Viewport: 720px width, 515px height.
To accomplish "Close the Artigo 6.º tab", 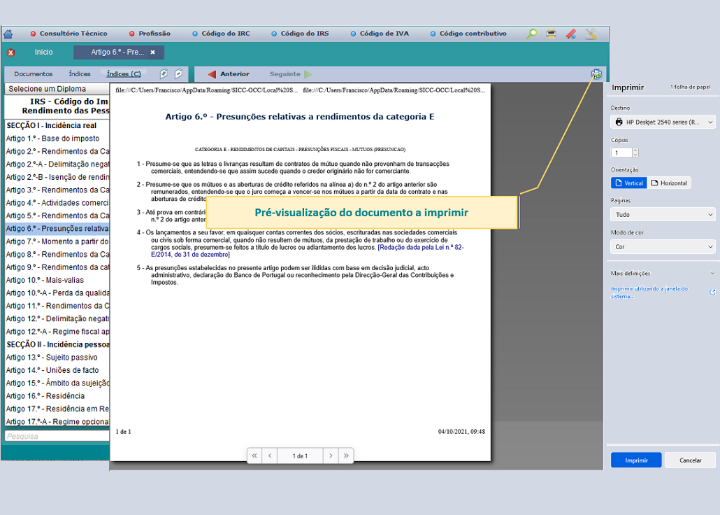I will click(153, 52).
